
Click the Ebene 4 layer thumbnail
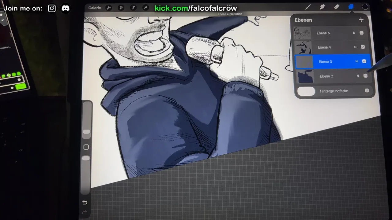[x=303, y=47]
